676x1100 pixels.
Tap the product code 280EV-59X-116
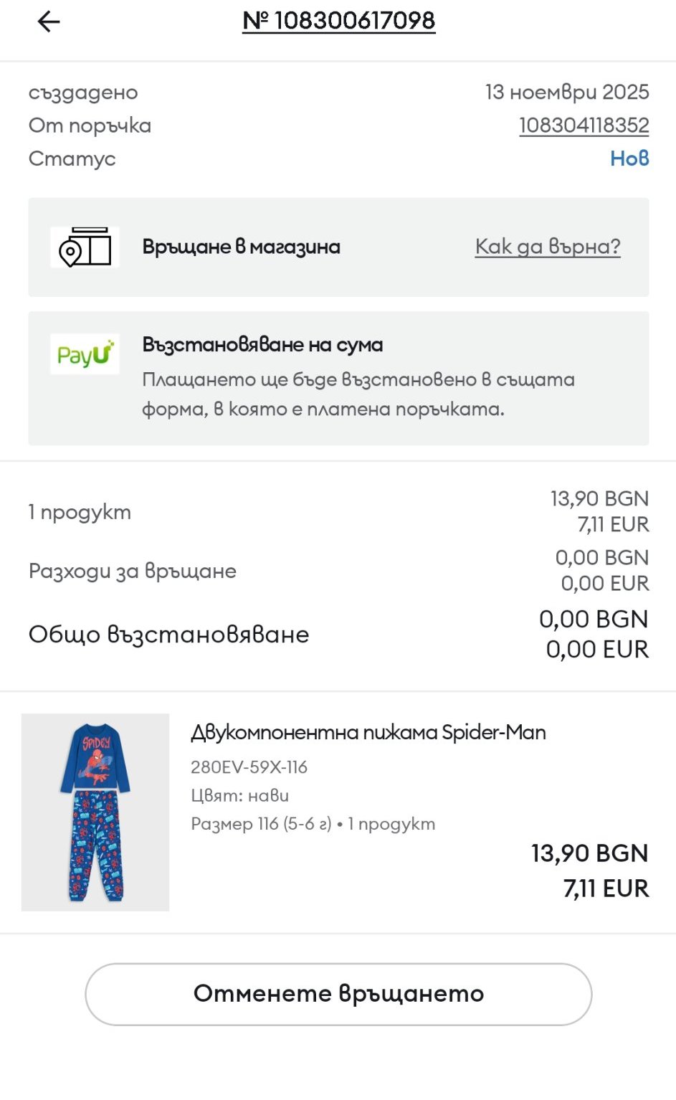tap(249, 767)
